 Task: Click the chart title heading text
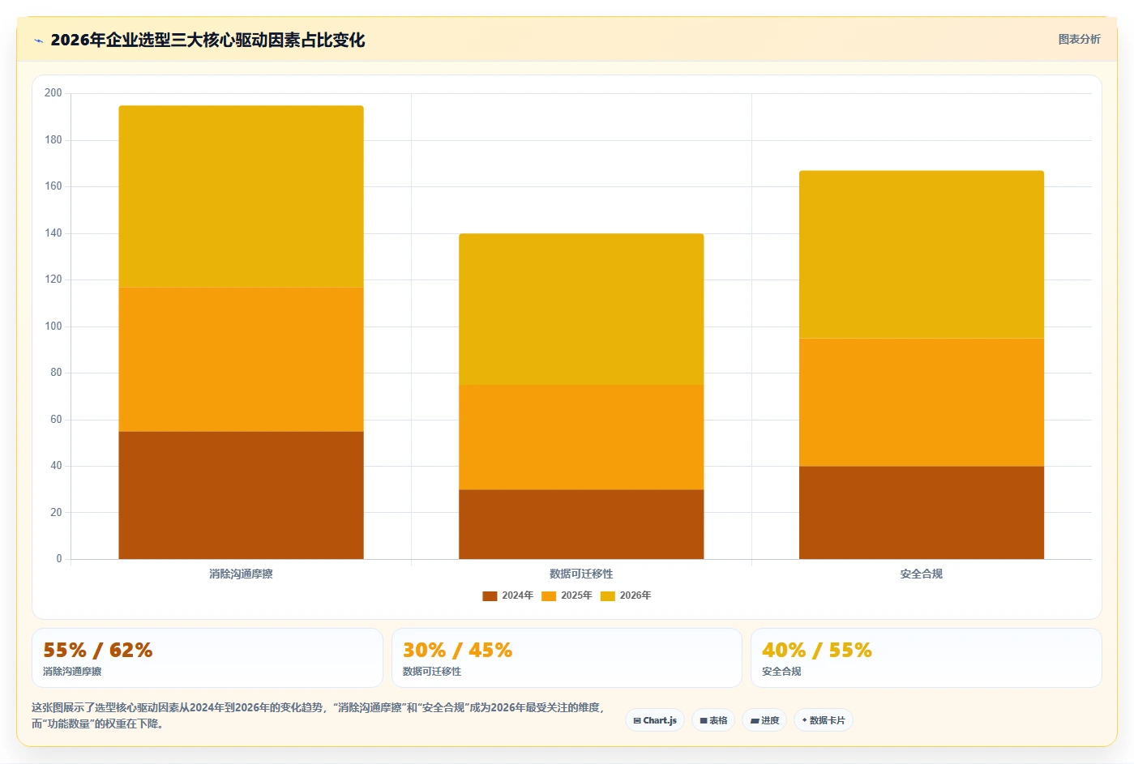coord(208,40)
